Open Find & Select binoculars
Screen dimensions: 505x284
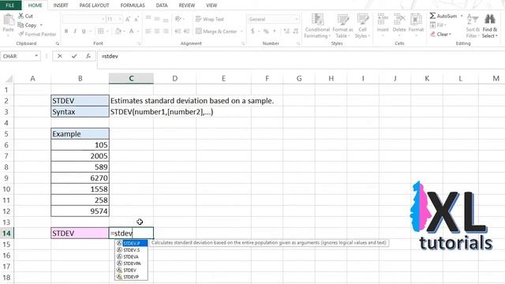(x=490, y=26)
